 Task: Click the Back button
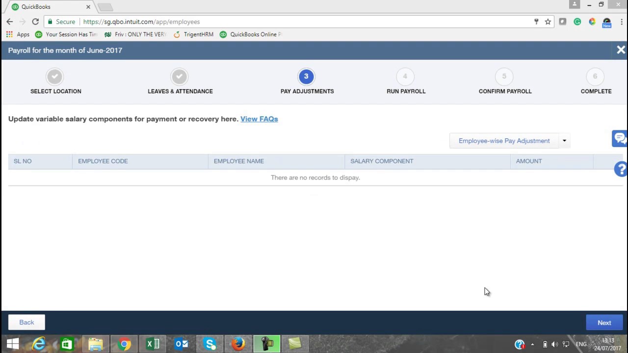click(x=26, y=322)
